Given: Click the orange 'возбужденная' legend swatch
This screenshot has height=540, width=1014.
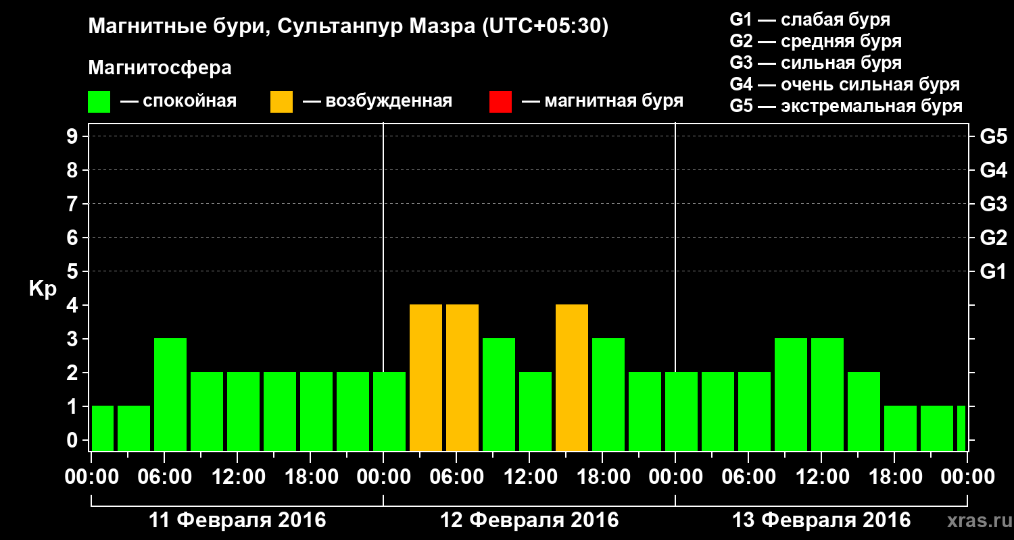Looking at the screenshot, I should (281, 102).
